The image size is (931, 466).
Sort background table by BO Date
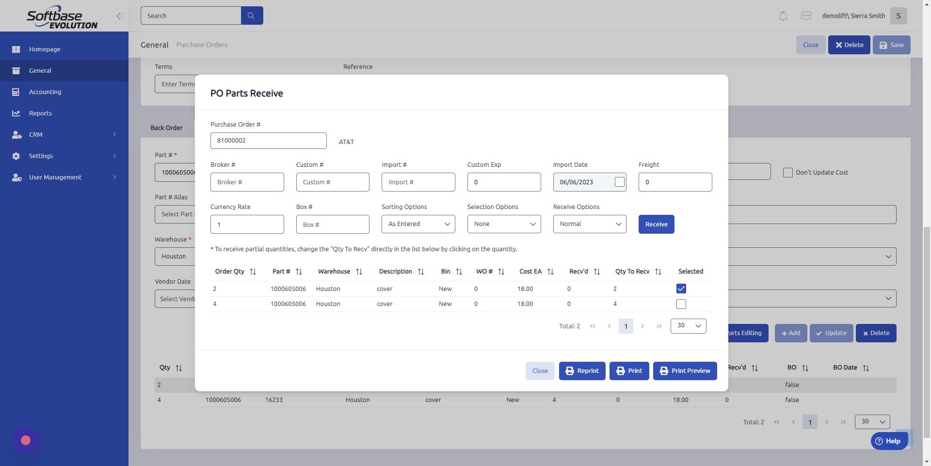pyautogui.click(x=866, y=368)
